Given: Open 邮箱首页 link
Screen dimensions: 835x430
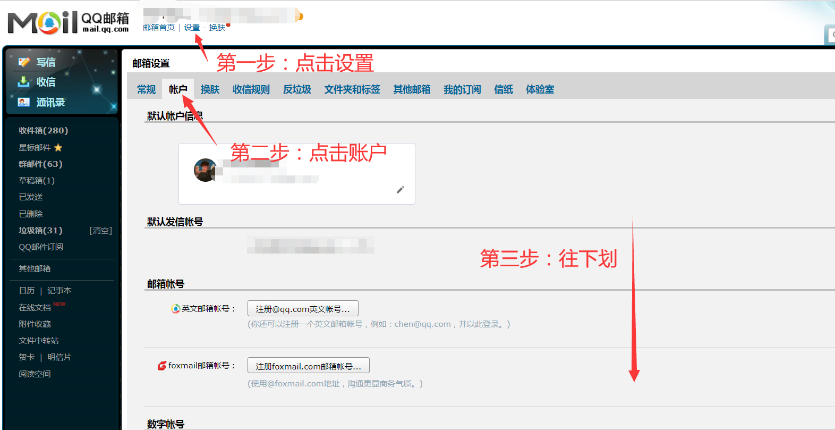Looking at the screenshot, I should coord(159,27).
